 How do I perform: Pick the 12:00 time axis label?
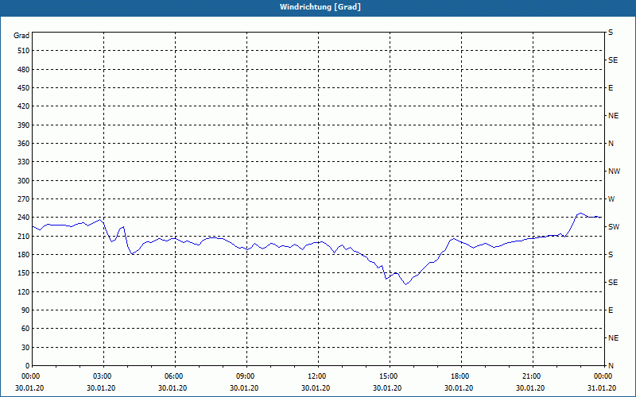coord(316,376)
